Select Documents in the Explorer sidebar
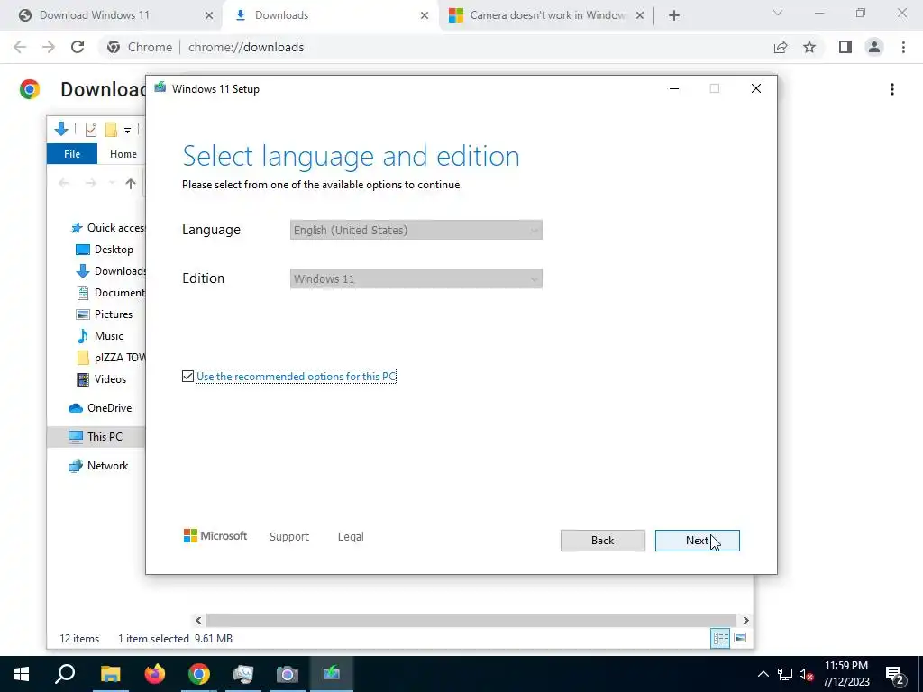The image size is (923, 692). coord(111,293)
